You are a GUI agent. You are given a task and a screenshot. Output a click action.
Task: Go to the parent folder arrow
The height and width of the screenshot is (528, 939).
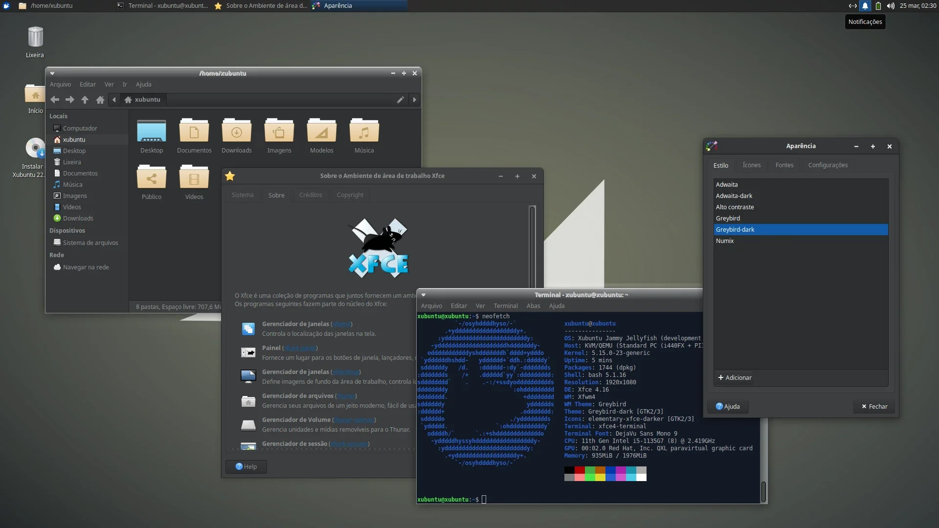click(85, 100)
